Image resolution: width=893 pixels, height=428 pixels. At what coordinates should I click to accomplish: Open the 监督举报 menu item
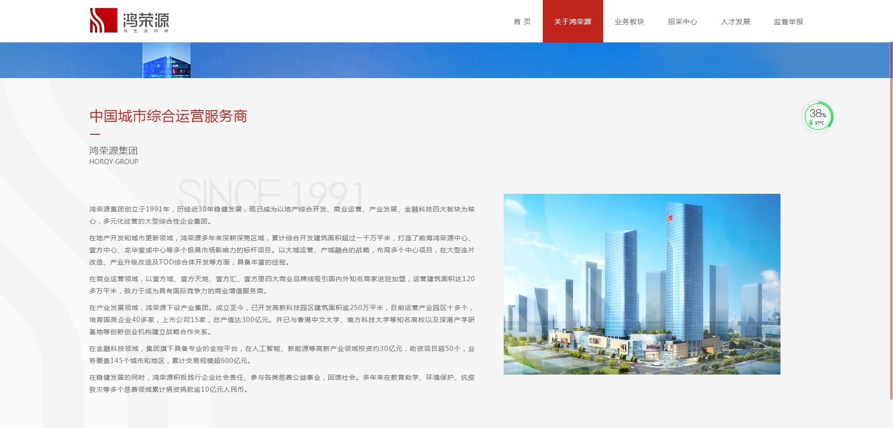point(788,21)
